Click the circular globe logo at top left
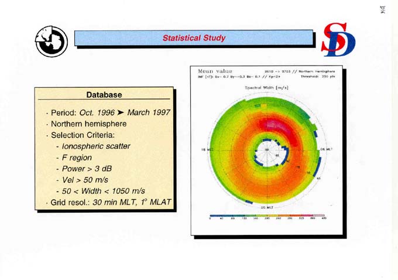 tap(47, 41)
